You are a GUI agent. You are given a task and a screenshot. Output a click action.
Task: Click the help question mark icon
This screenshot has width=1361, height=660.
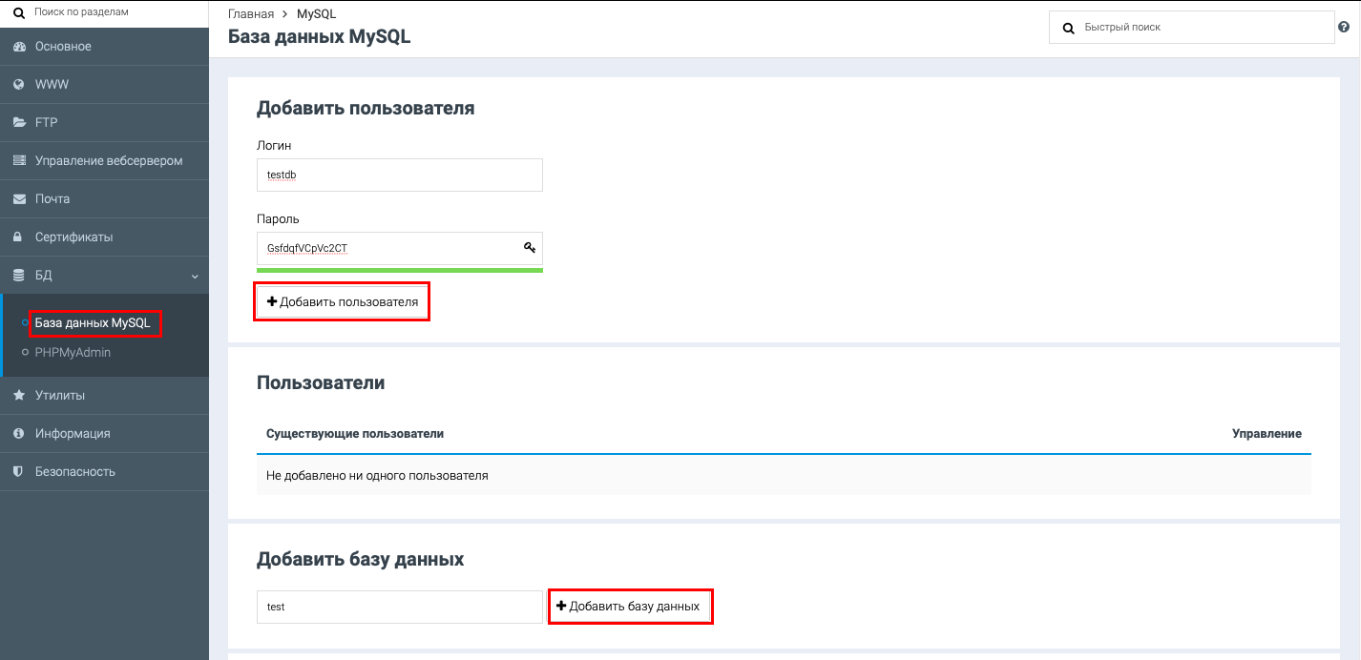(1343, 28)
